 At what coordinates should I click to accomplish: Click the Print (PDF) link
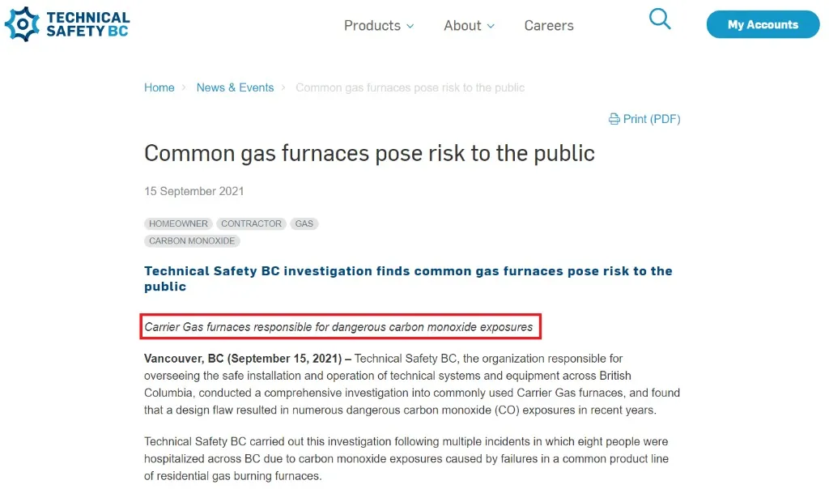point(651,119)
